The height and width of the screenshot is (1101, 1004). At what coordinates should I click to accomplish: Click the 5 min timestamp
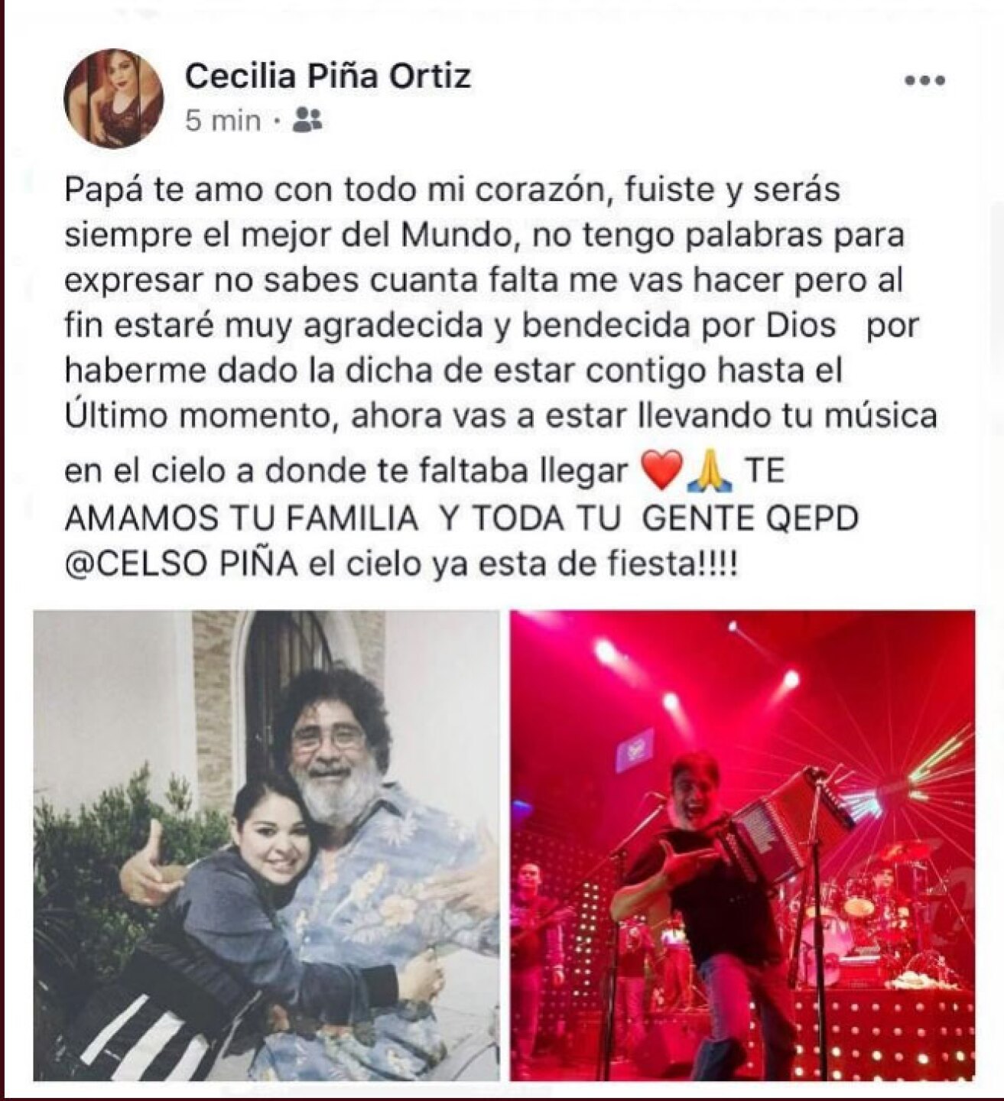[223, 120]
